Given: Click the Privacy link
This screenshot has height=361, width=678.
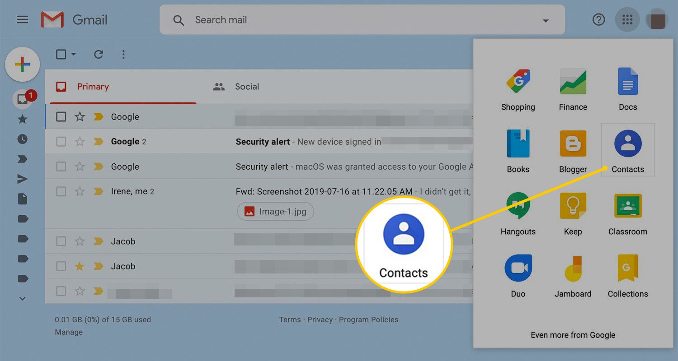Looking at the screenshot, I should coord(320,319).
